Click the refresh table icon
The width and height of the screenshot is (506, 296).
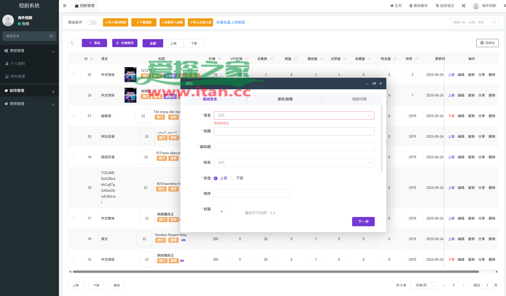(x=72, y=43)
